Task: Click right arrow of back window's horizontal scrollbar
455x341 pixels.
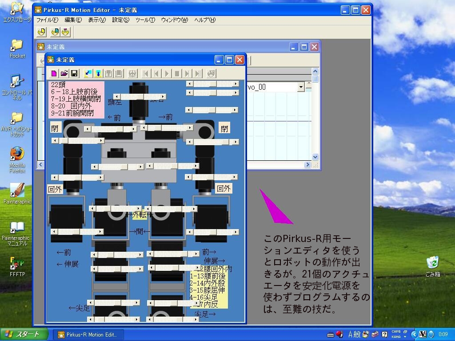Action: (x=307, y=165)
